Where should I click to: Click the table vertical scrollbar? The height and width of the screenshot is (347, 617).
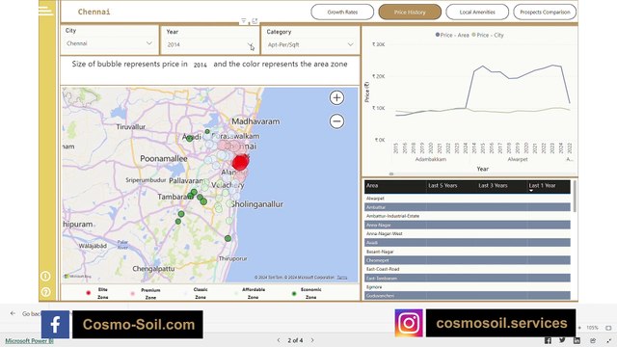(575, 196)
